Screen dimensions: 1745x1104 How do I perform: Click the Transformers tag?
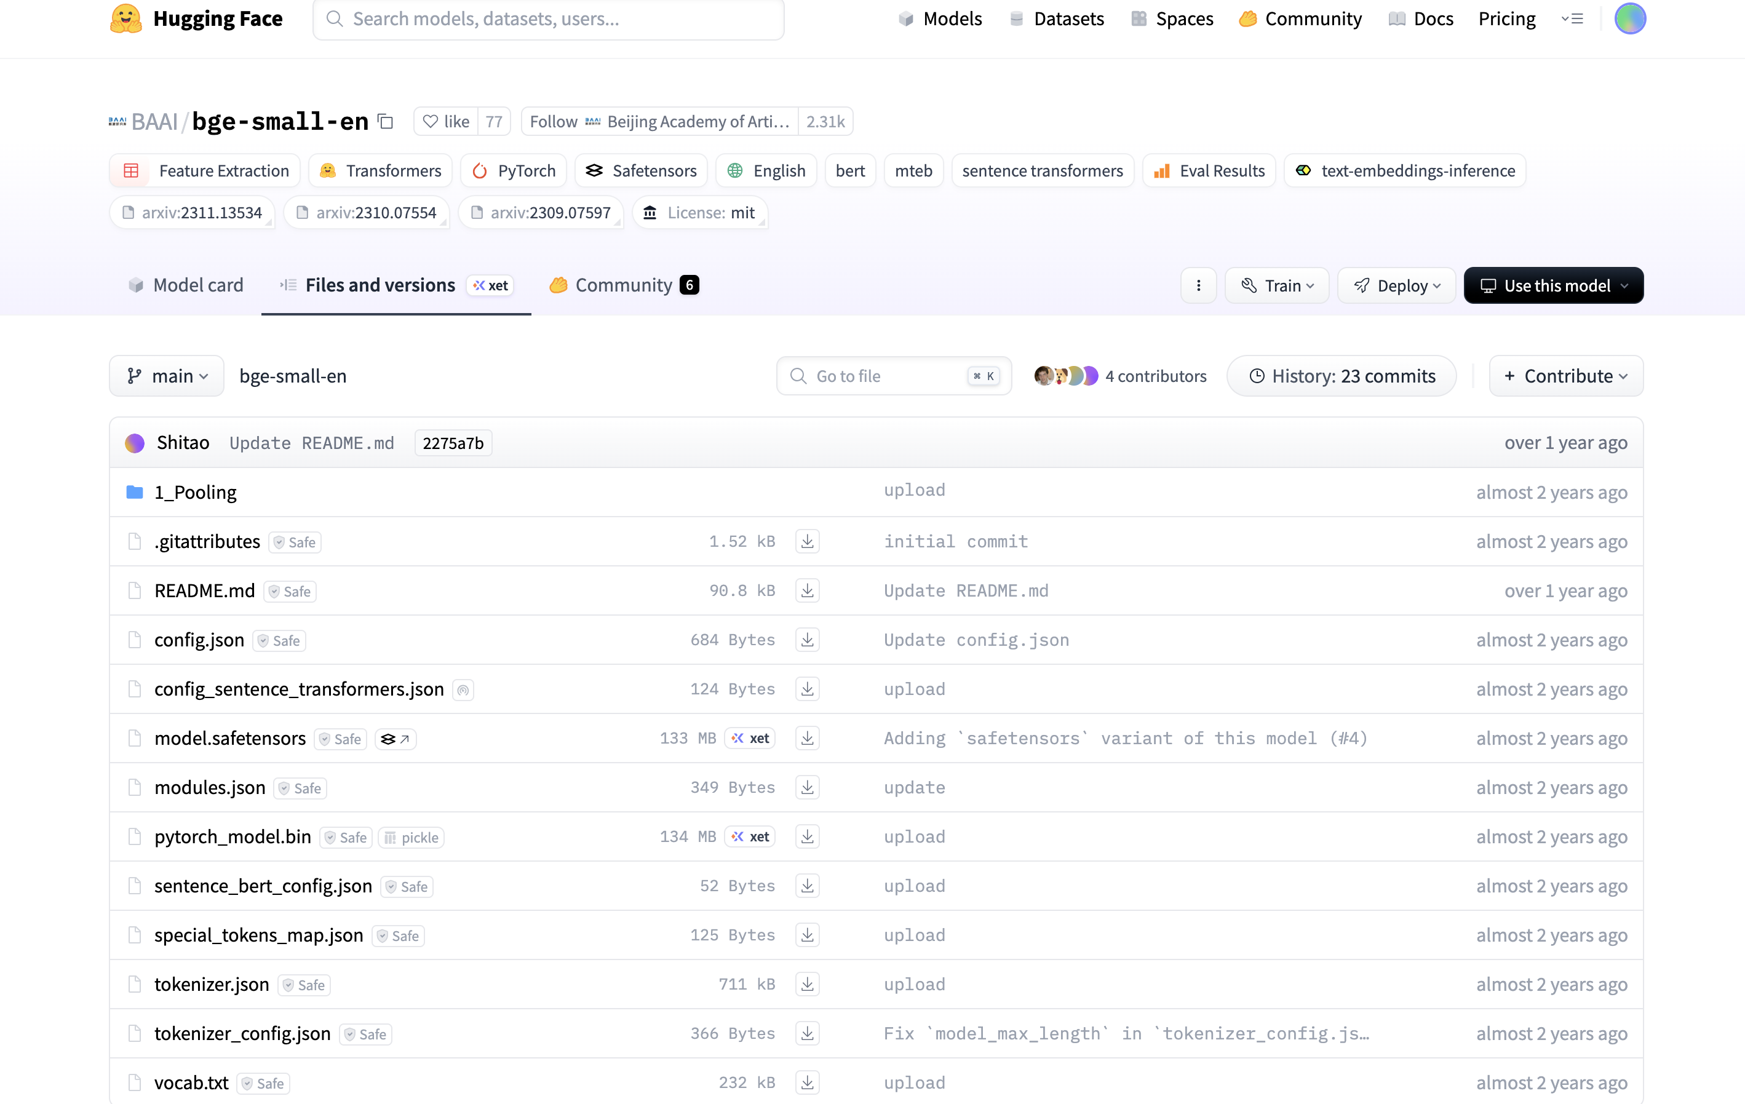(381, 171)
